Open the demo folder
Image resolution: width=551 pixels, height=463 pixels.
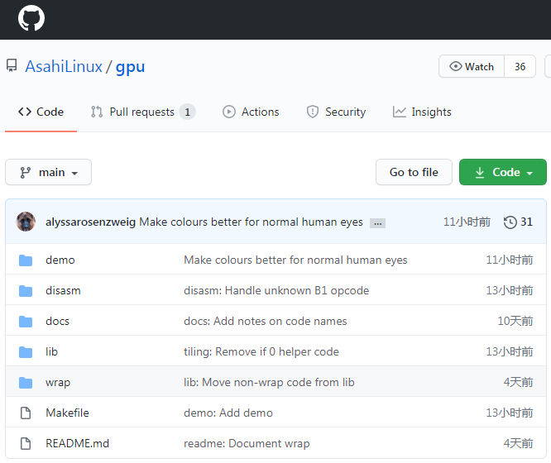click(x=60, y=260)
